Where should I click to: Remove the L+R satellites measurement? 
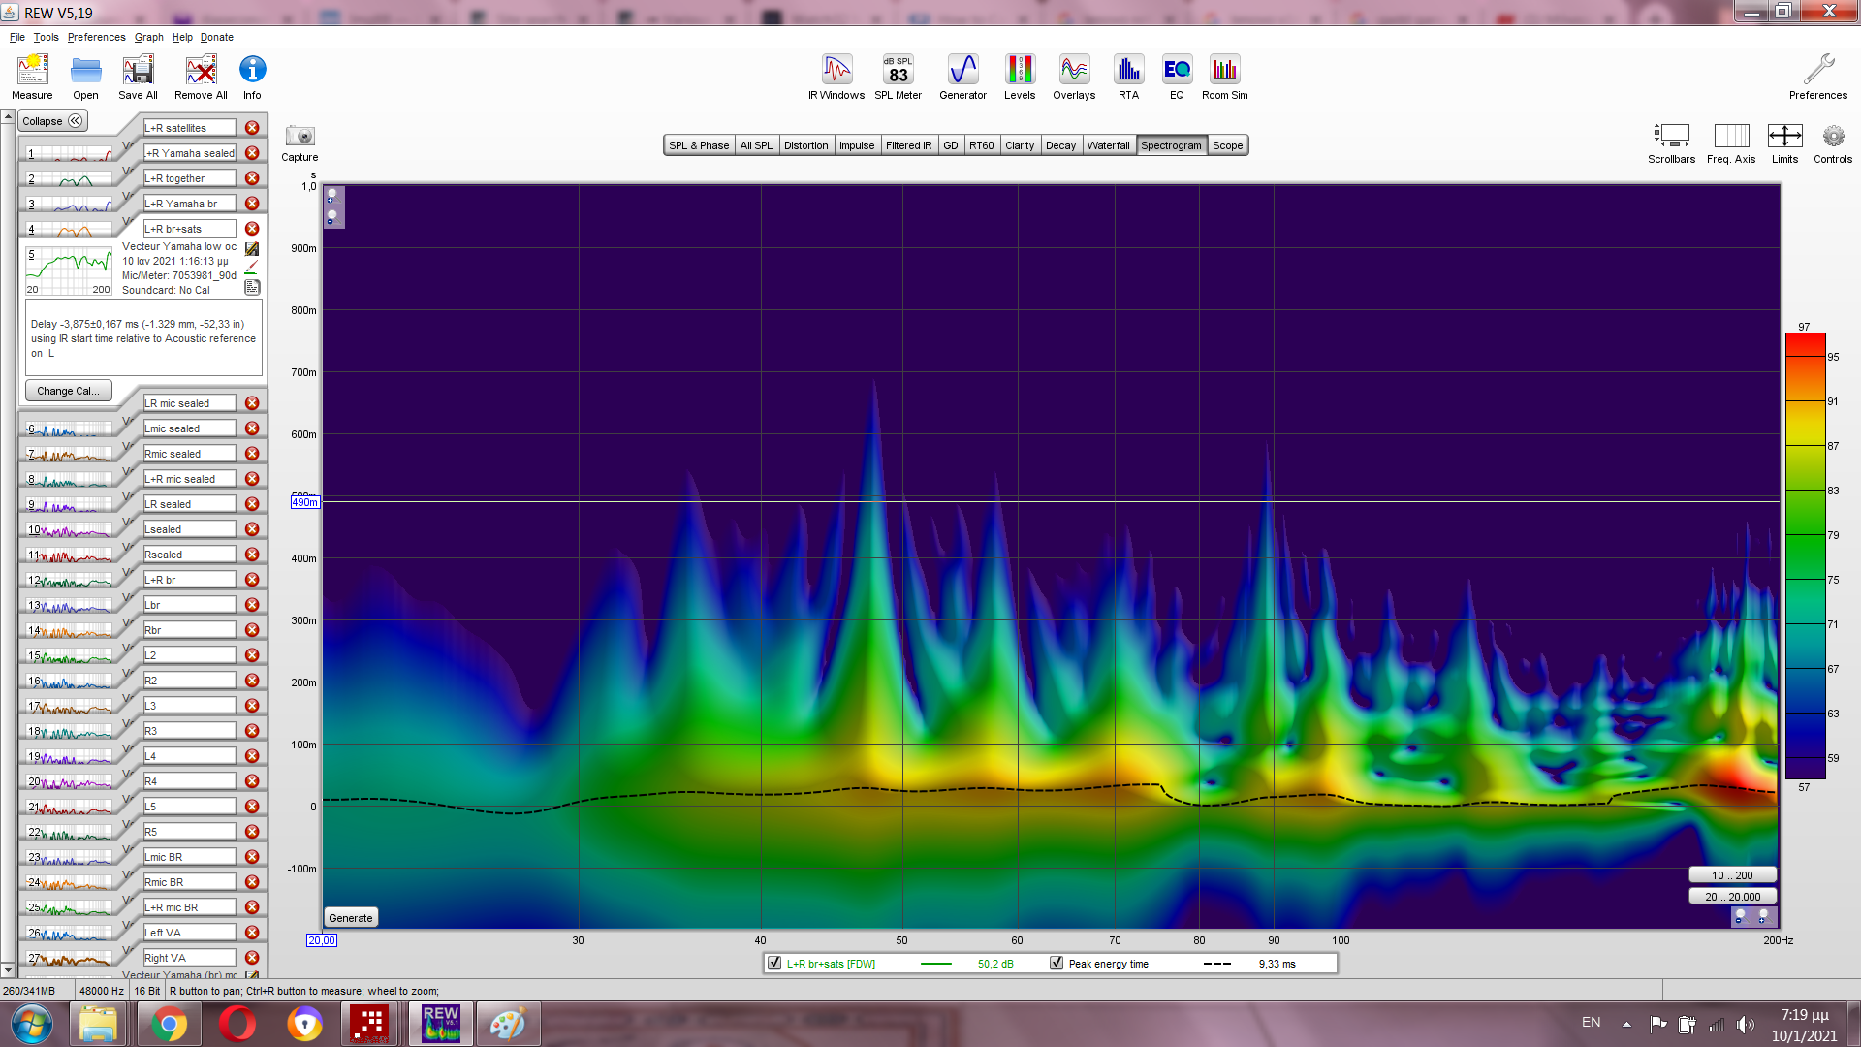tap(252, 128)
